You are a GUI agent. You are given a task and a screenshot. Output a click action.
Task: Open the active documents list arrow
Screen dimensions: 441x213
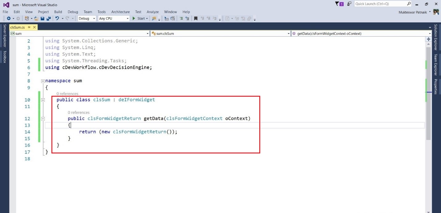point(430,27)
